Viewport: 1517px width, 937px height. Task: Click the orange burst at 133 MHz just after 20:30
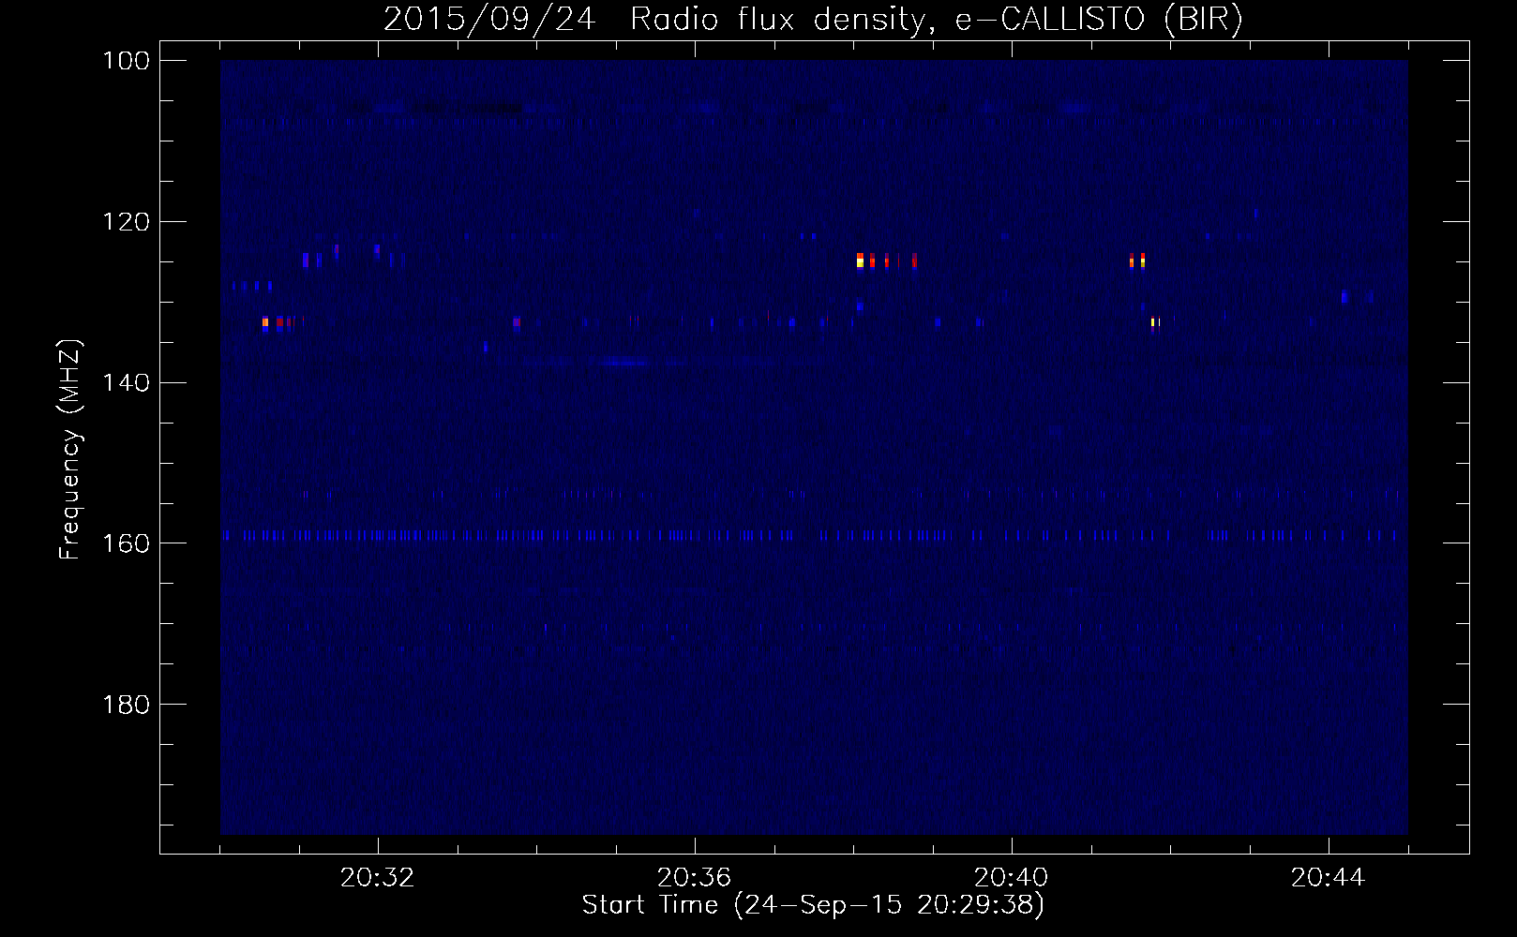pos(265,322)
